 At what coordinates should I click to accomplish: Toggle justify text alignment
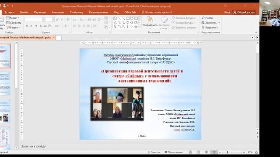tap(88, 26)
